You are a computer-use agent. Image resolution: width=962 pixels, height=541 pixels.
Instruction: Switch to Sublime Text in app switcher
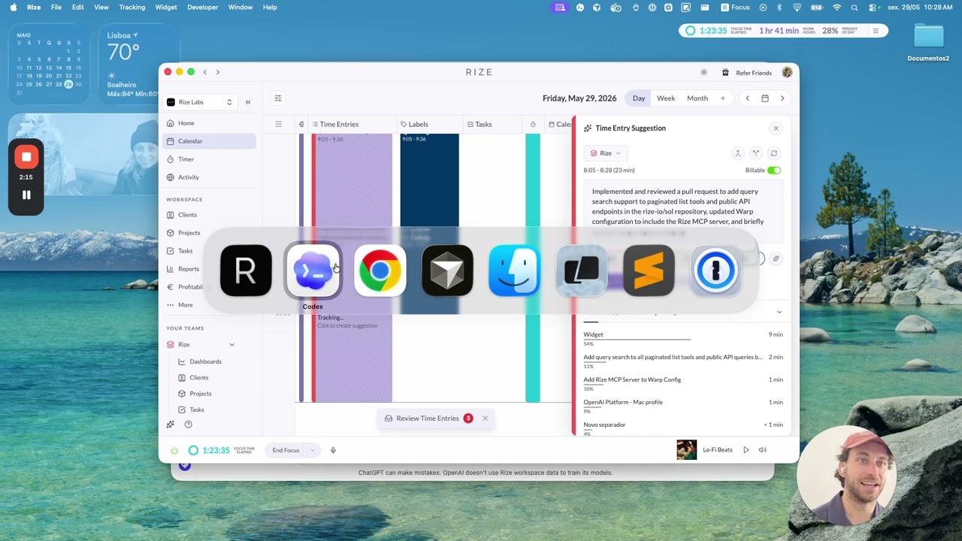click(649, 270)
